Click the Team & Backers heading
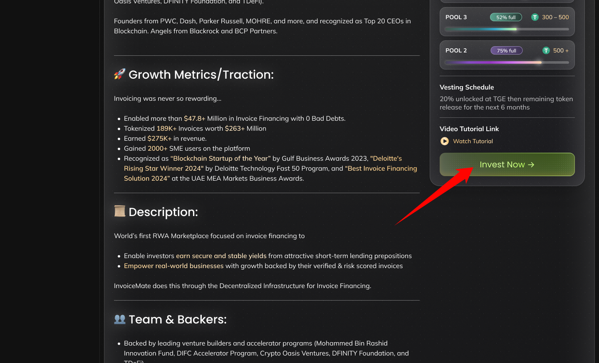599x363 pixels. [x=178, y=319]
